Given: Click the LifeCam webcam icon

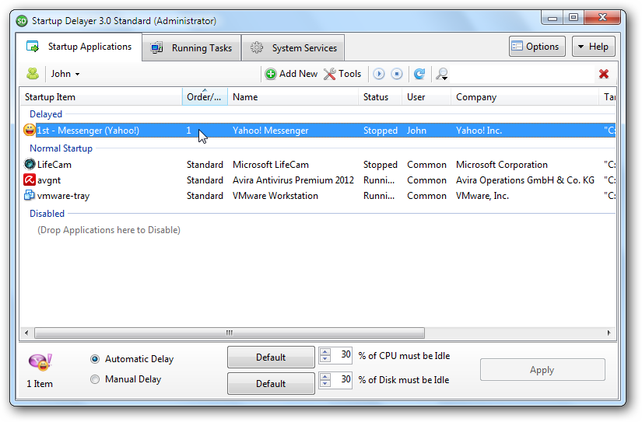Looking at the screenshot, I should [x=30, y=165].
